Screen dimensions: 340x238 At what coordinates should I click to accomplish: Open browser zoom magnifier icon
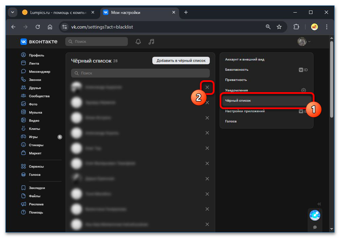(x=268, y=27)
